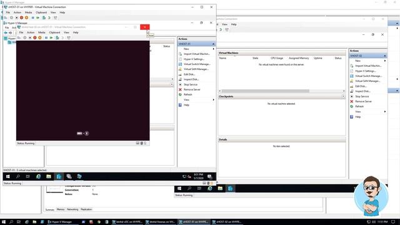Click Refresh in the vHOST-01 Actions pane
The image size is (400, 225).
188,94
